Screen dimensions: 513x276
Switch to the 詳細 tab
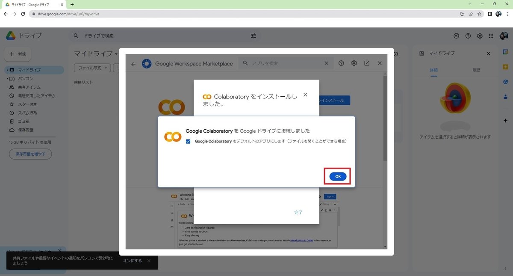pyautogui.click(x=433, y=70)
